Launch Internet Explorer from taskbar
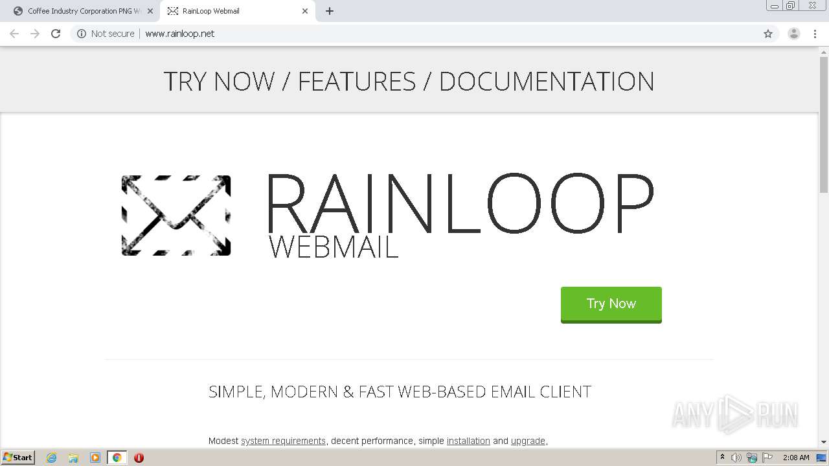 [x=52, y=458]
